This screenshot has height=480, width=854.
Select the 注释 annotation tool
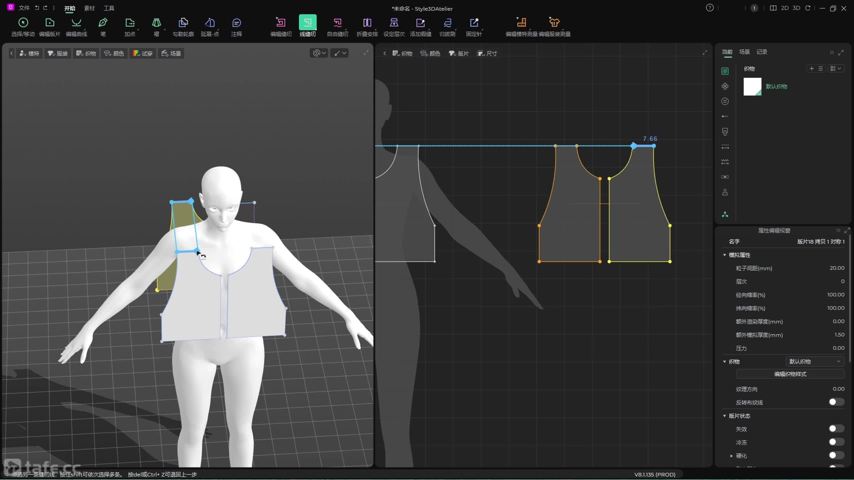point(236,23)
